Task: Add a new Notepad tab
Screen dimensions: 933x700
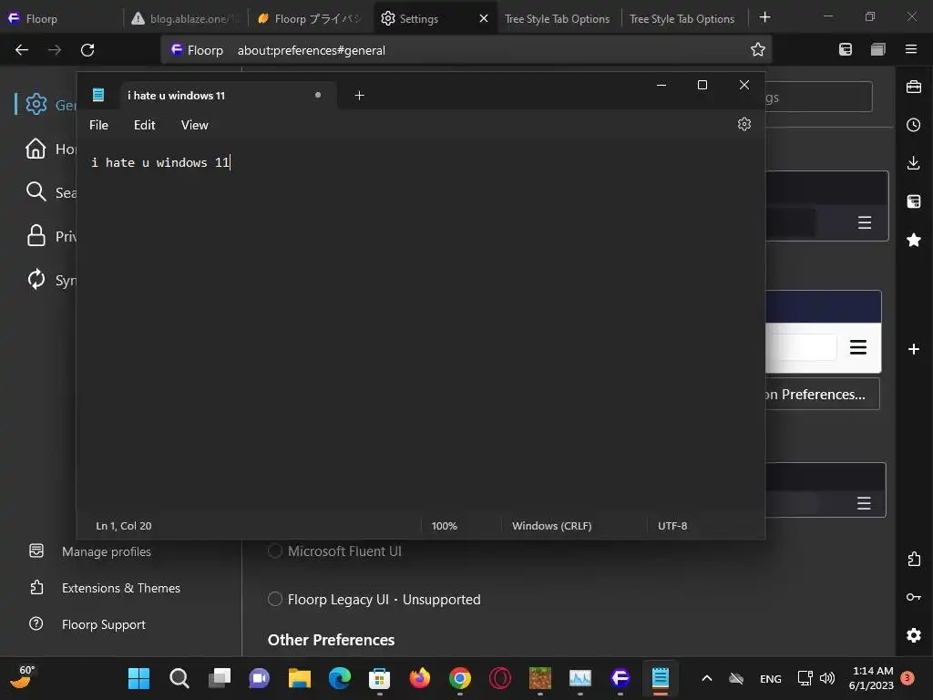Action: tap(359, 95)
